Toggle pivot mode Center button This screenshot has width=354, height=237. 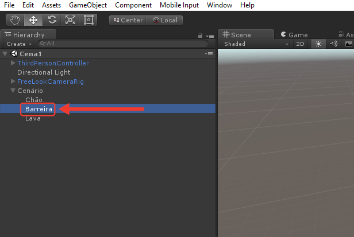pos(128,20)
